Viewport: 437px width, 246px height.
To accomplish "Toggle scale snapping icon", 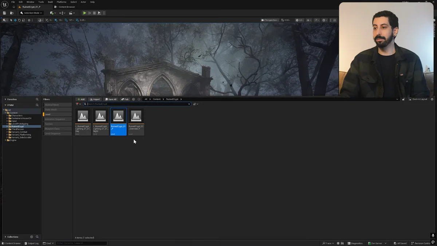I will pos(77,20).
